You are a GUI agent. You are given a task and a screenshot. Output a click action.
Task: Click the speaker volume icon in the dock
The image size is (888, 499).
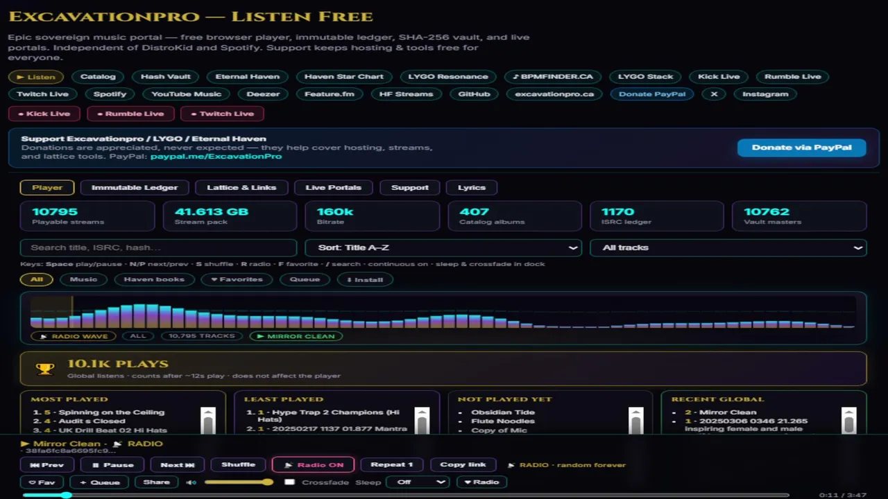[x=191, y=482]
